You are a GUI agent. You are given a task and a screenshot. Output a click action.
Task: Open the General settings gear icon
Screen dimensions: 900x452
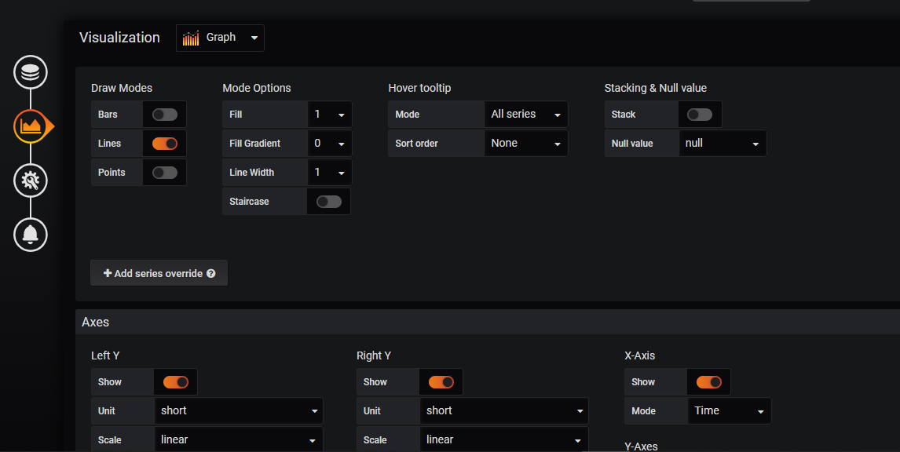click(31, 180)
